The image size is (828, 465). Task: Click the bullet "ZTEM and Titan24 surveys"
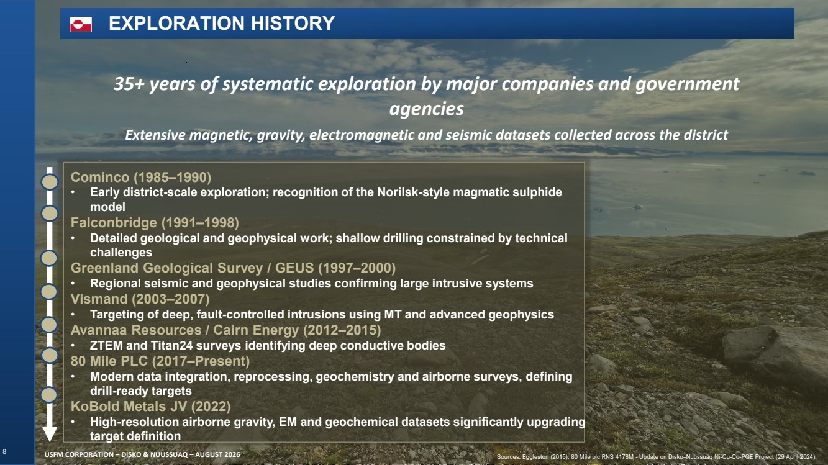(268, 345)
